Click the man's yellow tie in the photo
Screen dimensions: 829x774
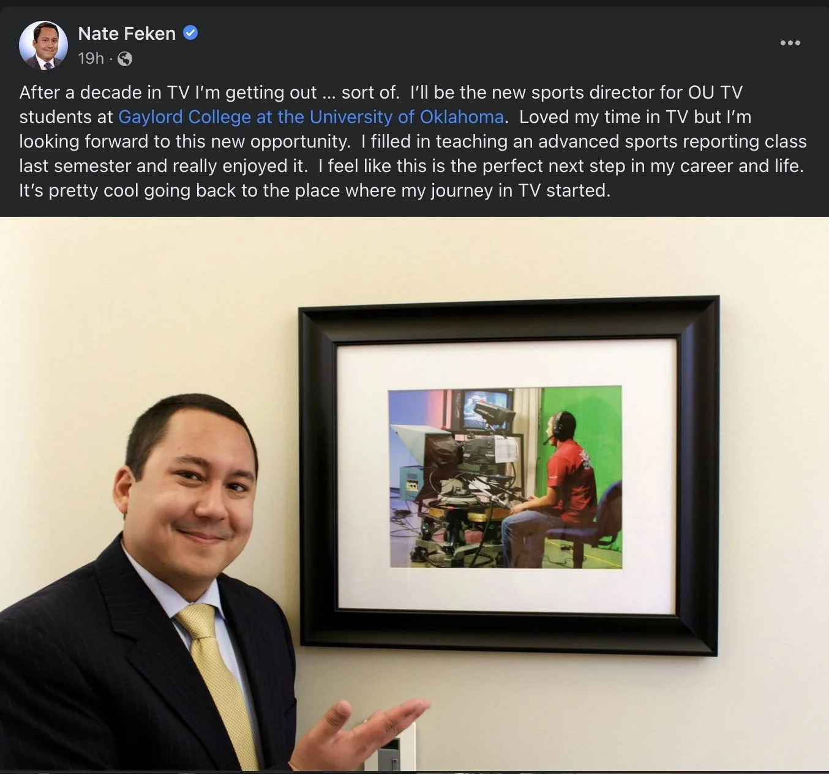click(x=217, y=680)
